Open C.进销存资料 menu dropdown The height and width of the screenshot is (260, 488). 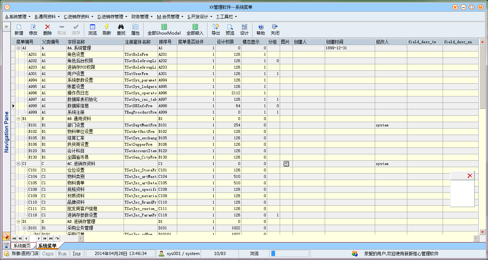click(78, 16)
